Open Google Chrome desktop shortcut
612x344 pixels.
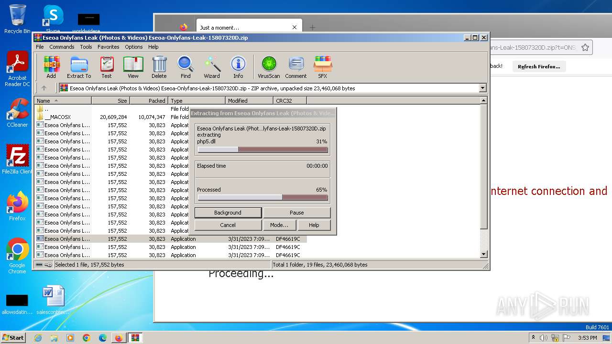click(x=17, y=256)
